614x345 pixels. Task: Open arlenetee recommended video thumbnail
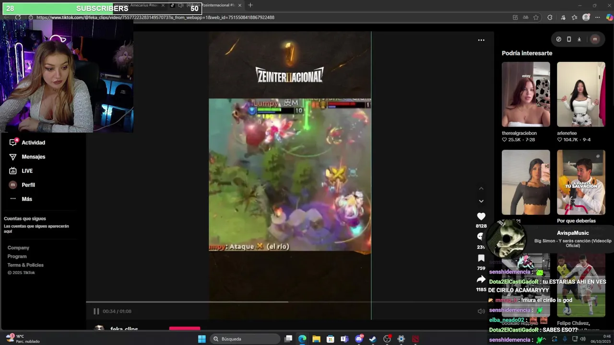click(x=581, y=94)
